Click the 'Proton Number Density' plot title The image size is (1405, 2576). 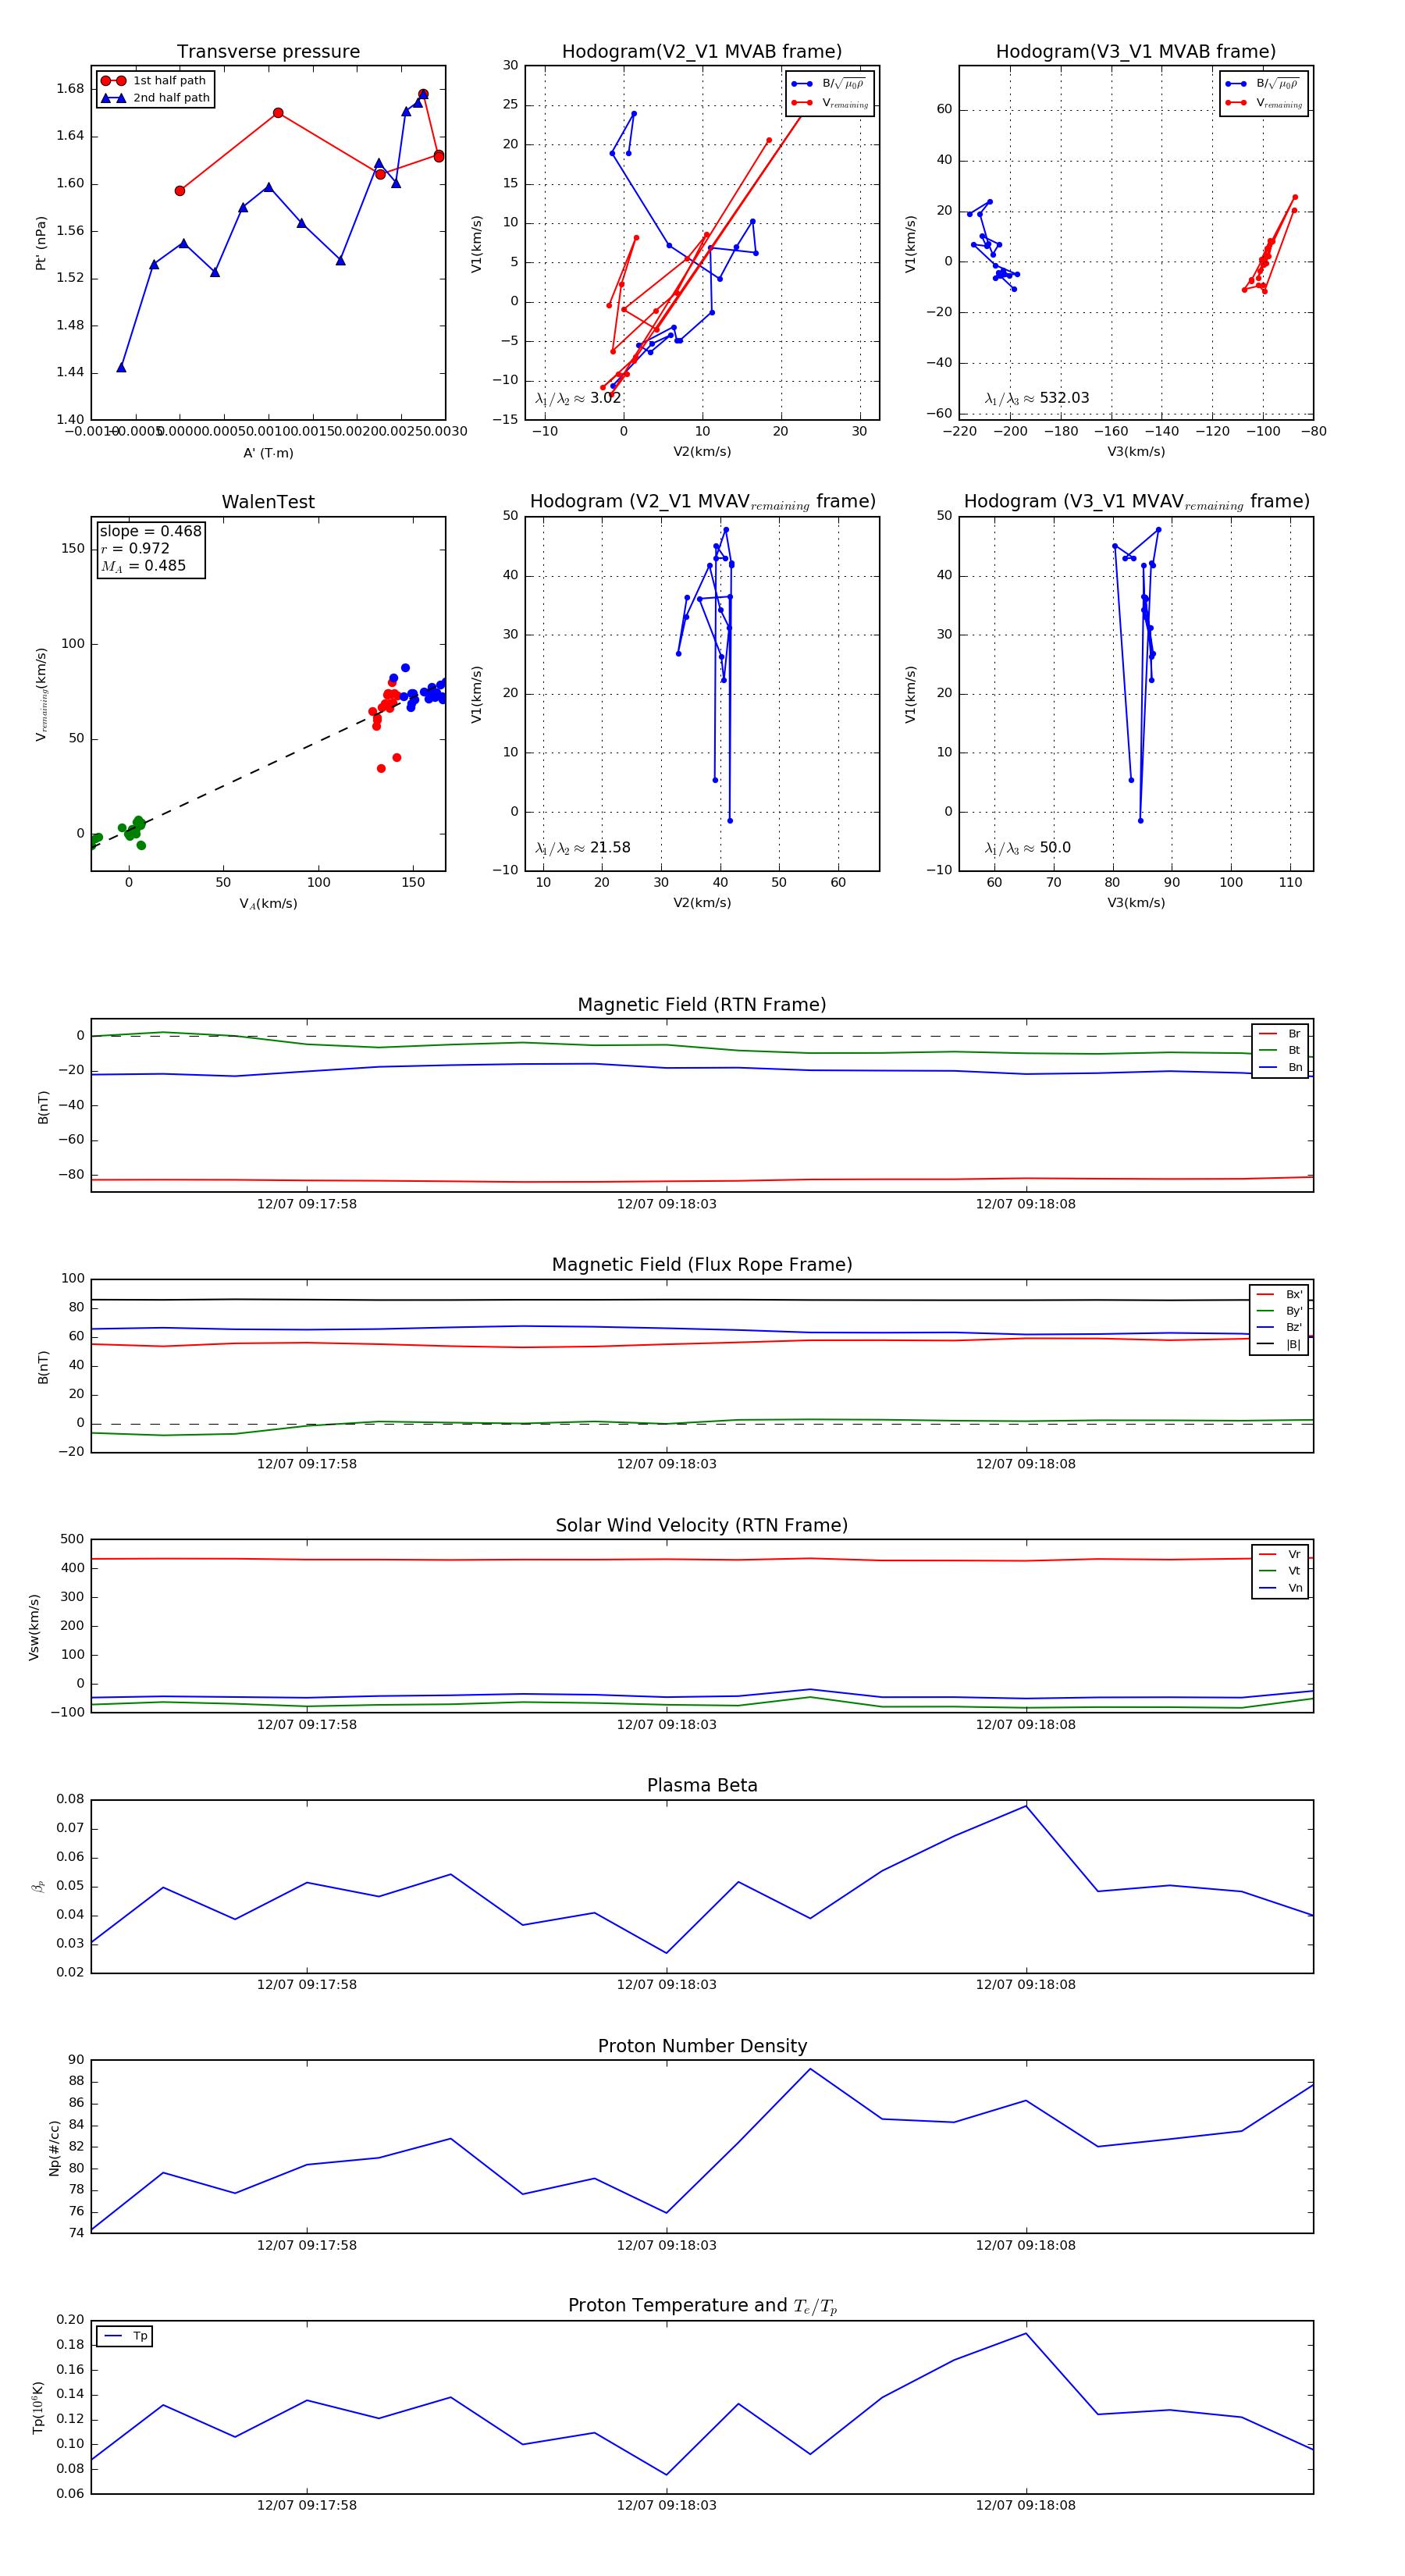point(702,2046)
